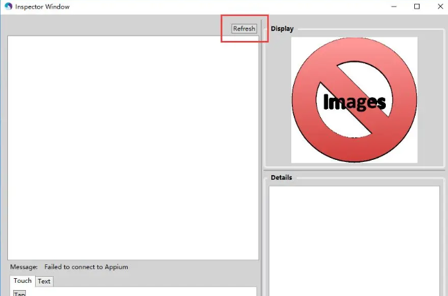The height and width of the screenshot is (296, 448).
Task: Click the Appium logo in title bar
Action: pyautogui.click(x=9, y=6)
